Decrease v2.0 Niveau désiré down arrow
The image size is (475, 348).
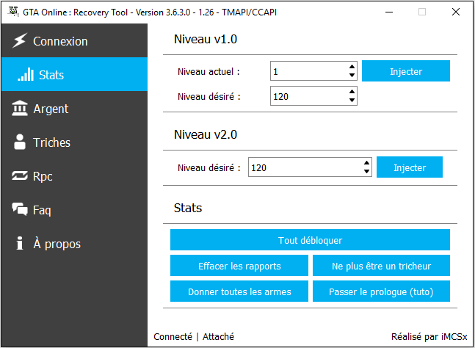(366, 171)
